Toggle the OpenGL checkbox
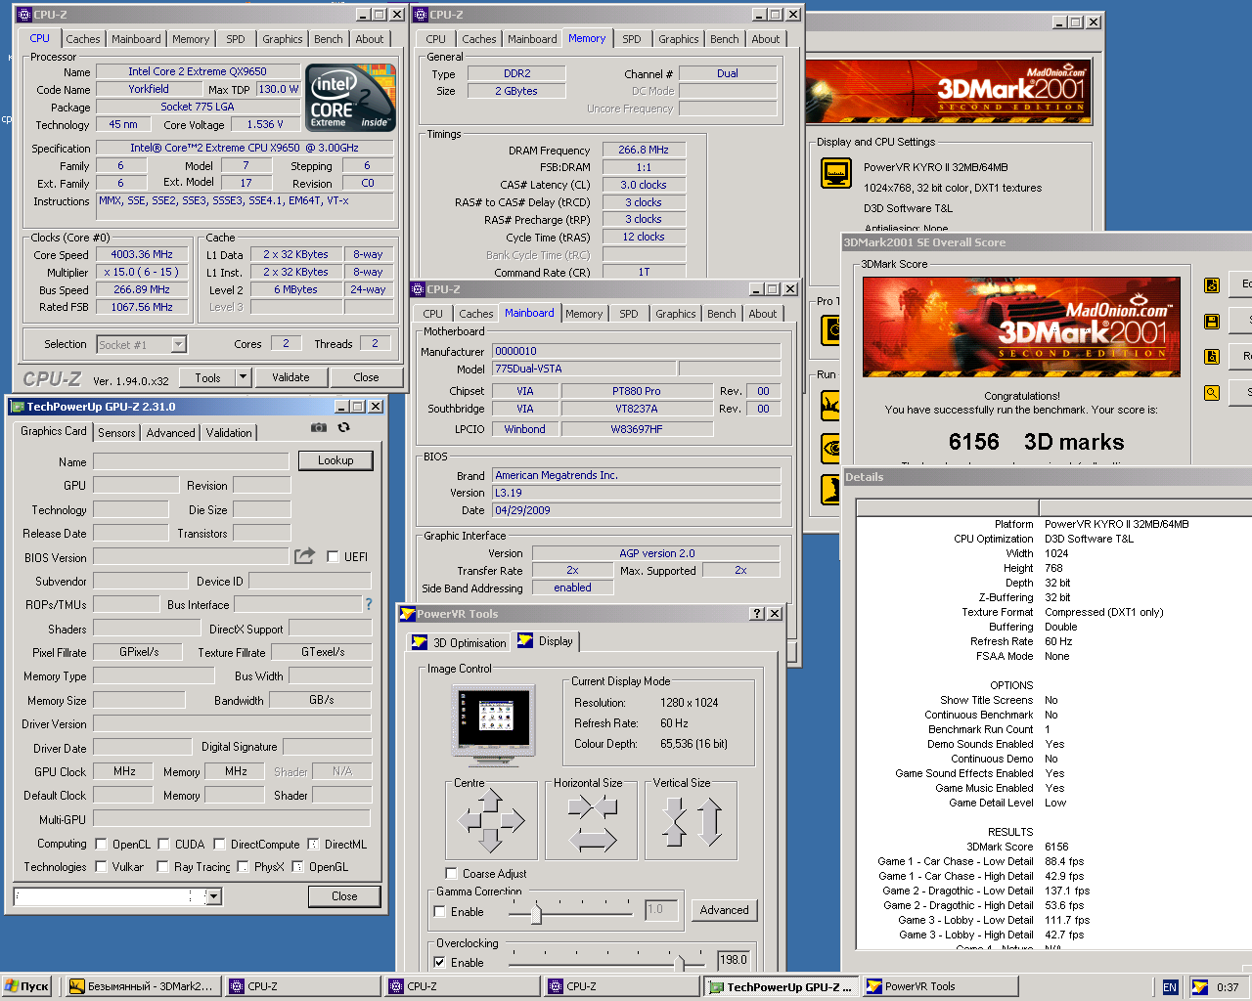Image resolution: width=1252 pixels, height=1001 pixels. (x=297, y=867)
